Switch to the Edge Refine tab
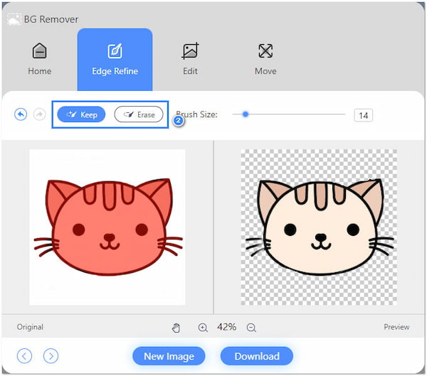 [115, 59]
